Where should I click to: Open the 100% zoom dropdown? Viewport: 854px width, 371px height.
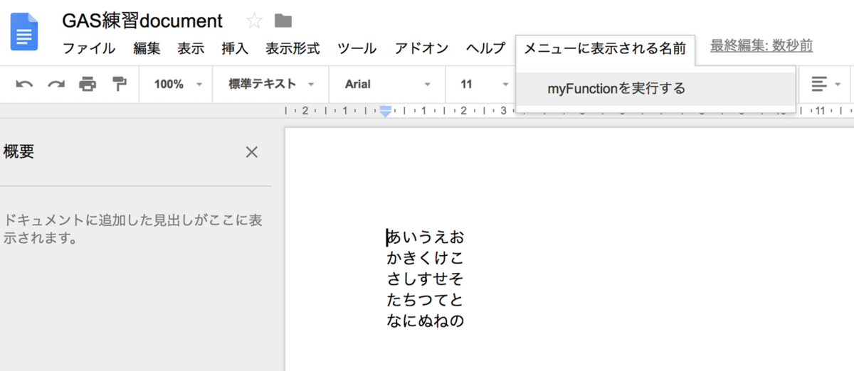click(x=178, y=84)
